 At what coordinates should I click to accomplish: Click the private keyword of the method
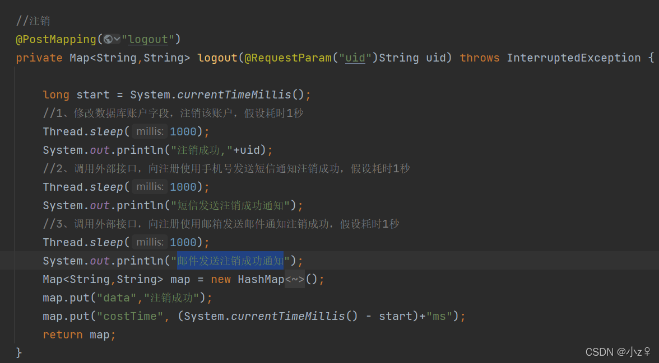click(39, 58)
